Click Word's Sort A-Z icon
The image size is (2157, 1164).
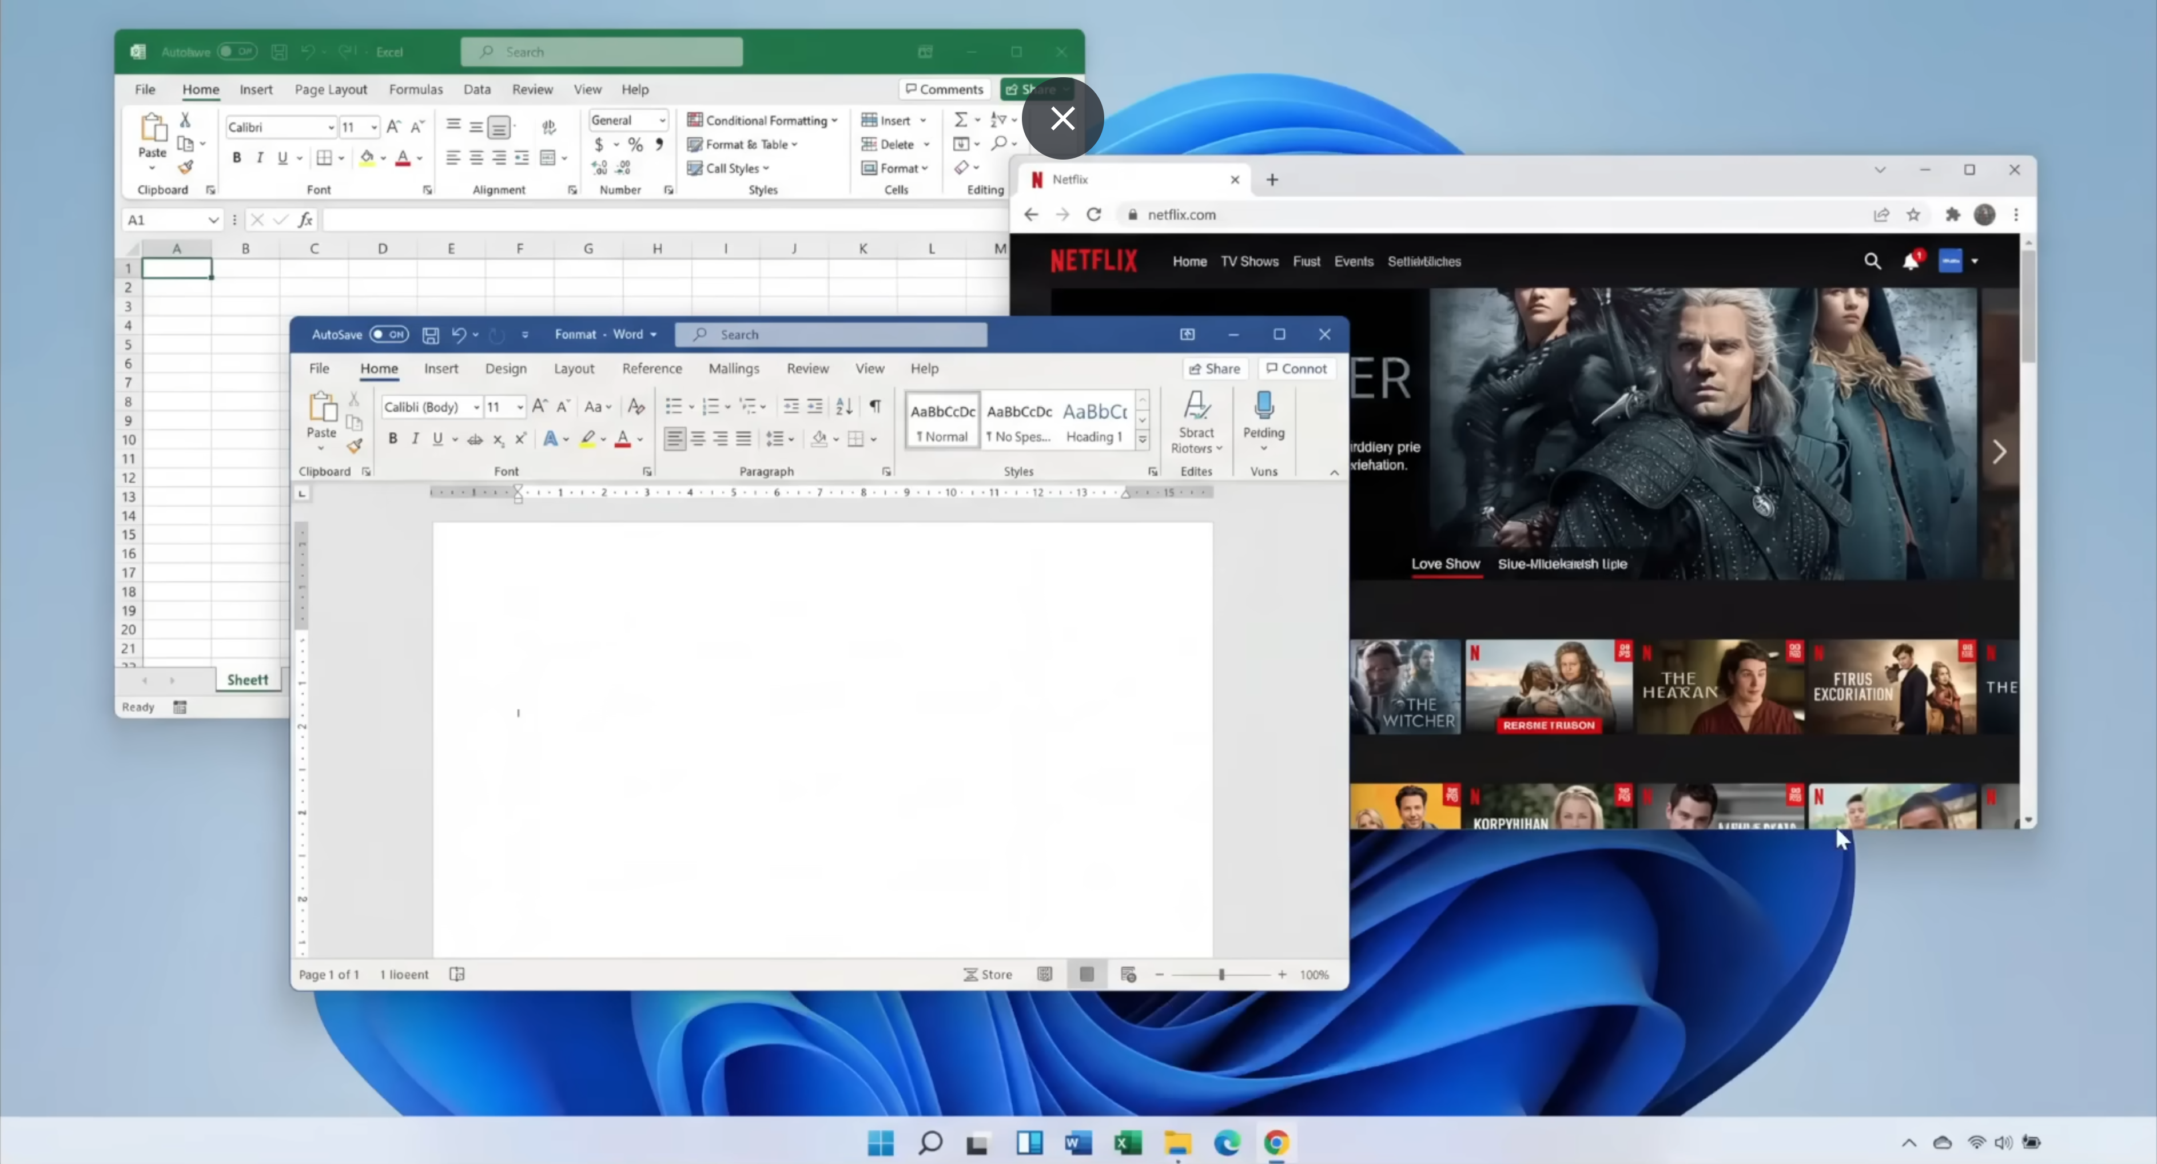click(844, 406)
